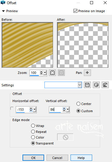112x162 pixels.
Task: Choose the Wrap edge mode
Action: click(x=33, y=126)
